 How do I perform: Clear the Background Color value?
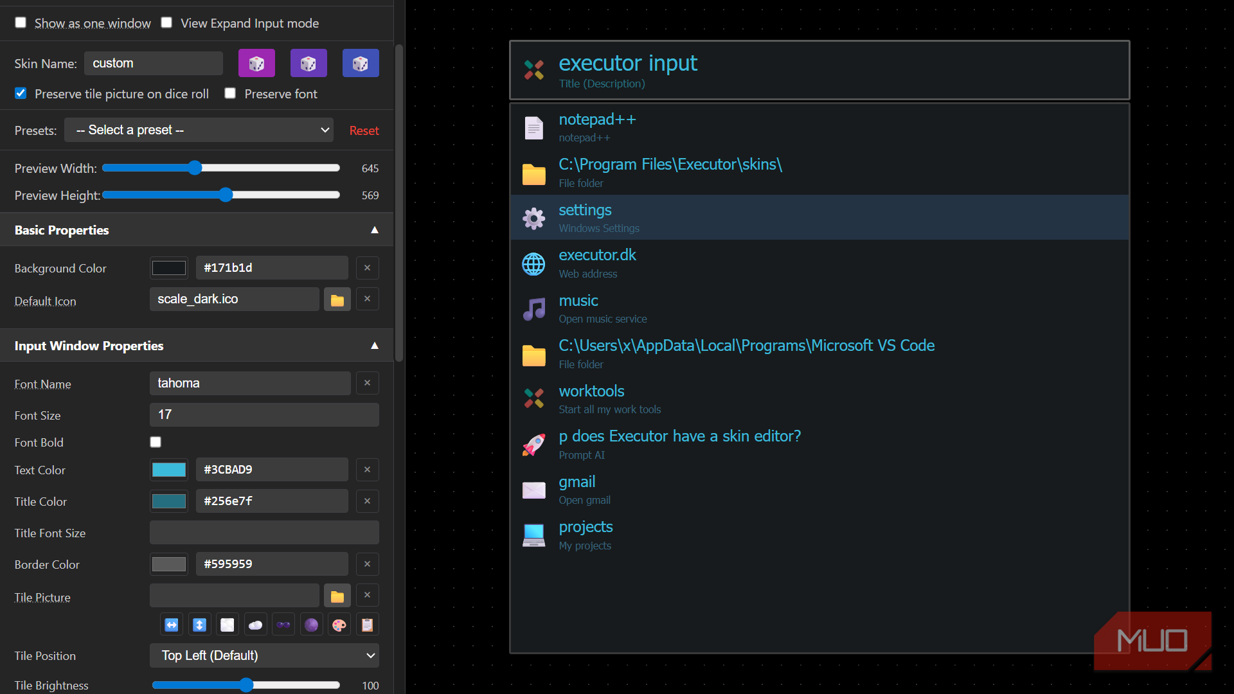click(367, 268)
